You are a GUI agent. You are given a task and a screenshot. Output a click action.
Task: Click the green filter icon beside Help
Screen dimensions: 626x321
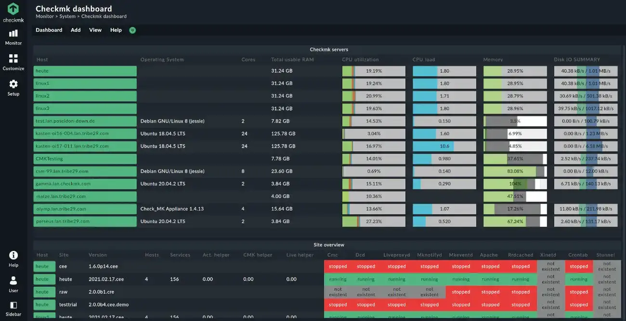point(132,30)
